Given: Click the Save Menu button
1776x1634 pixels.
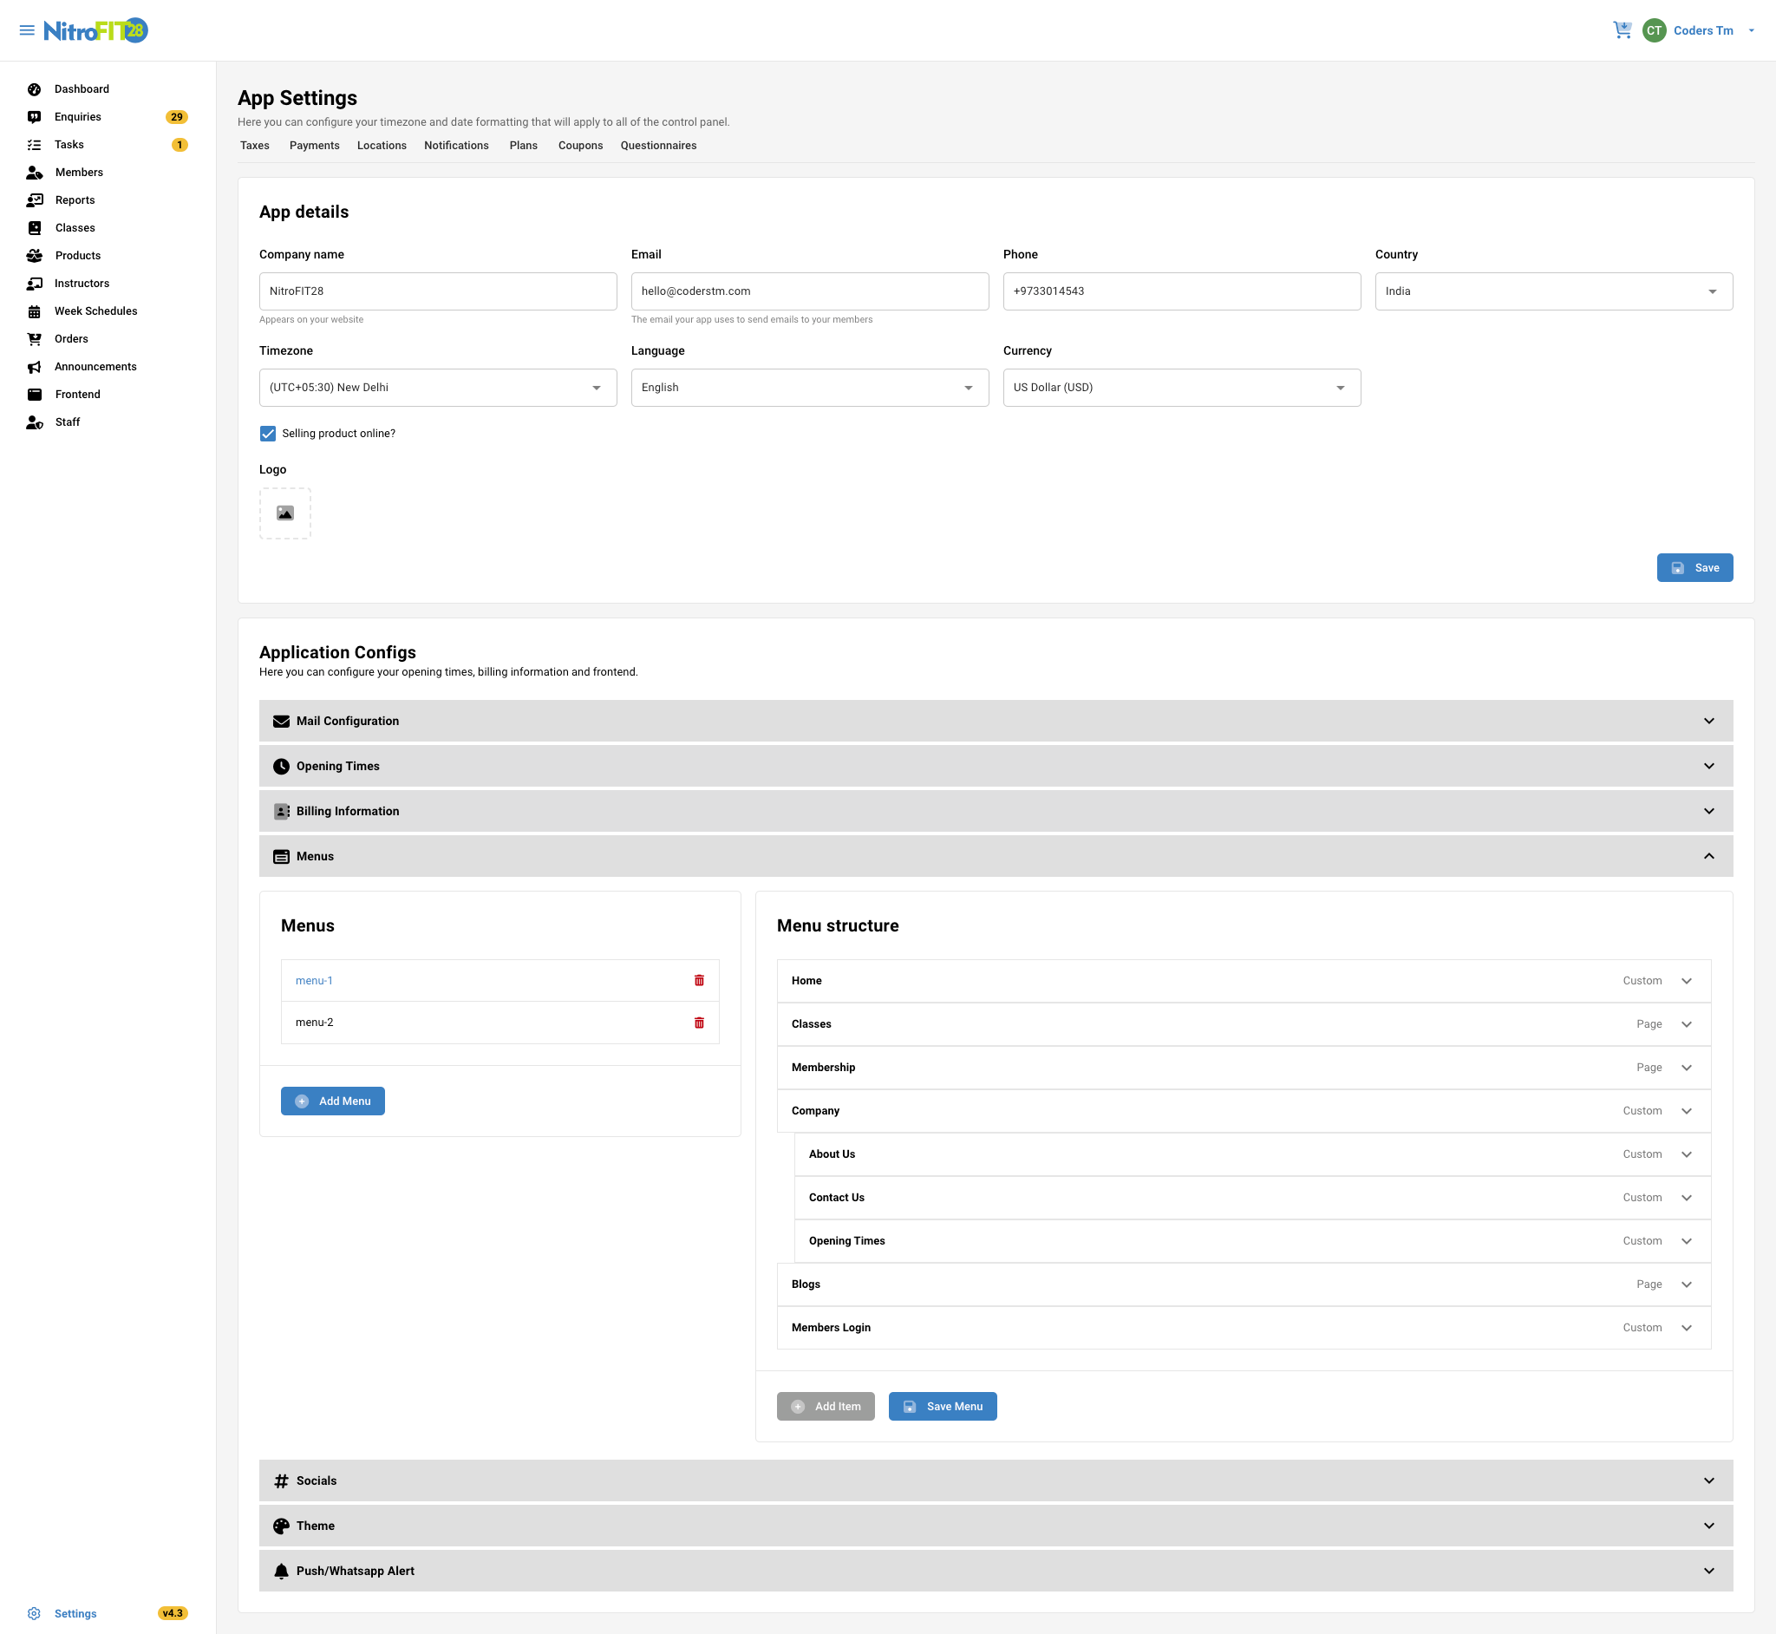Looking at the screenshot, I should (x=942, y=1406).
